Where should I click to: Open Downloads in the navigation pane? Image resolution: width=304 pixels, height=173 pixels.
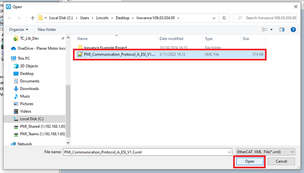point(29,89)
